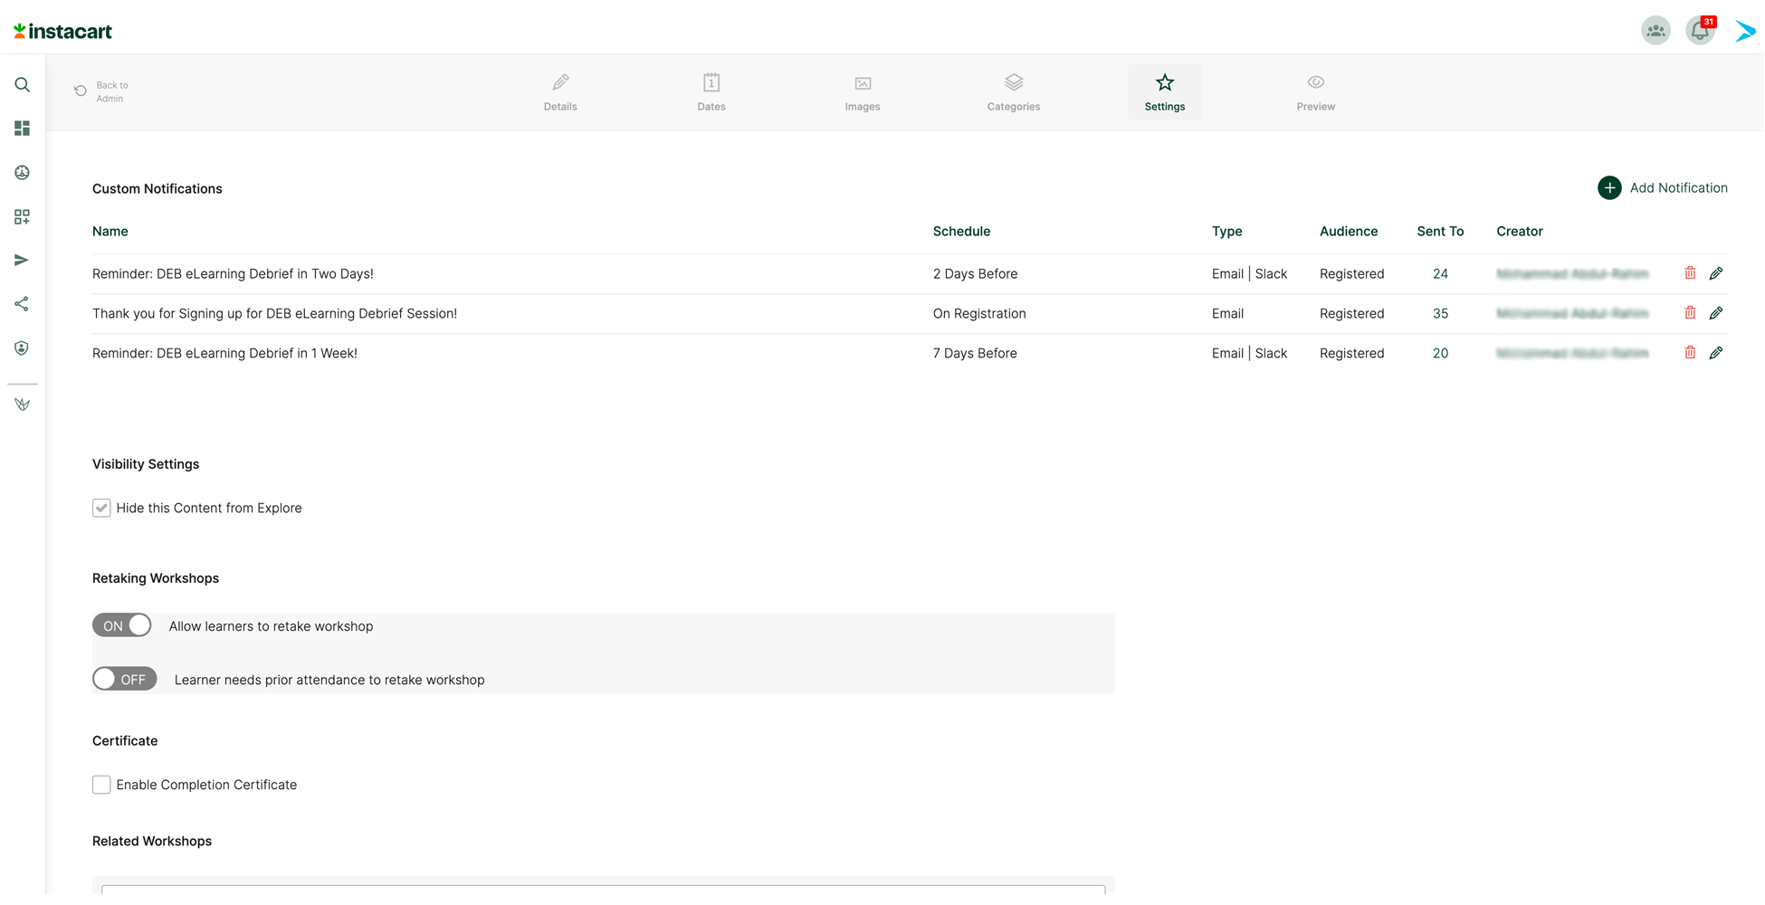Uncheck Hide this Content from Explore
1765x905 pixels.
pyautogui.click(x=101, y=508)
